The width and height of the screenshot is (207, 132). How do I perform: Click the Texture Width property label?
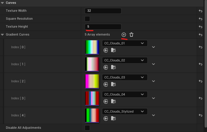tap(16, 11)
